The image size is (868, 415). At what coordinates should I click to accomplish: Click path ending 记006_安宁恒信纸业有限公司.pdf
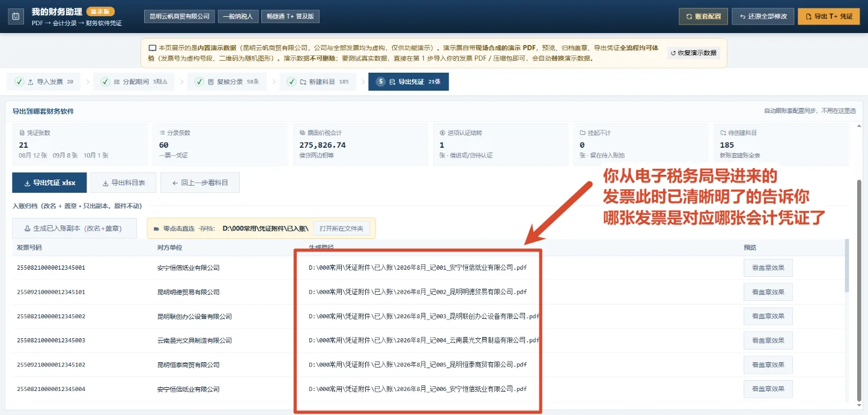[417, 389]
